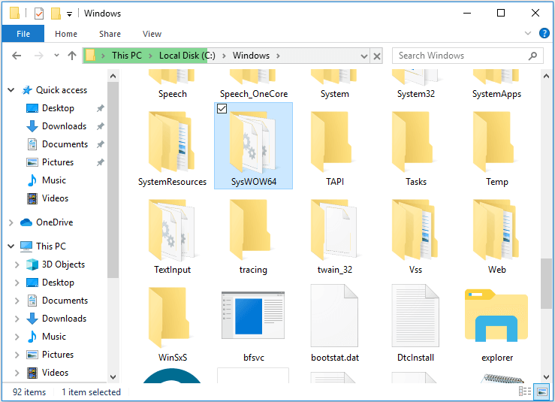Expand Downloads under This PC
The image size is (555, 402).
17,319
